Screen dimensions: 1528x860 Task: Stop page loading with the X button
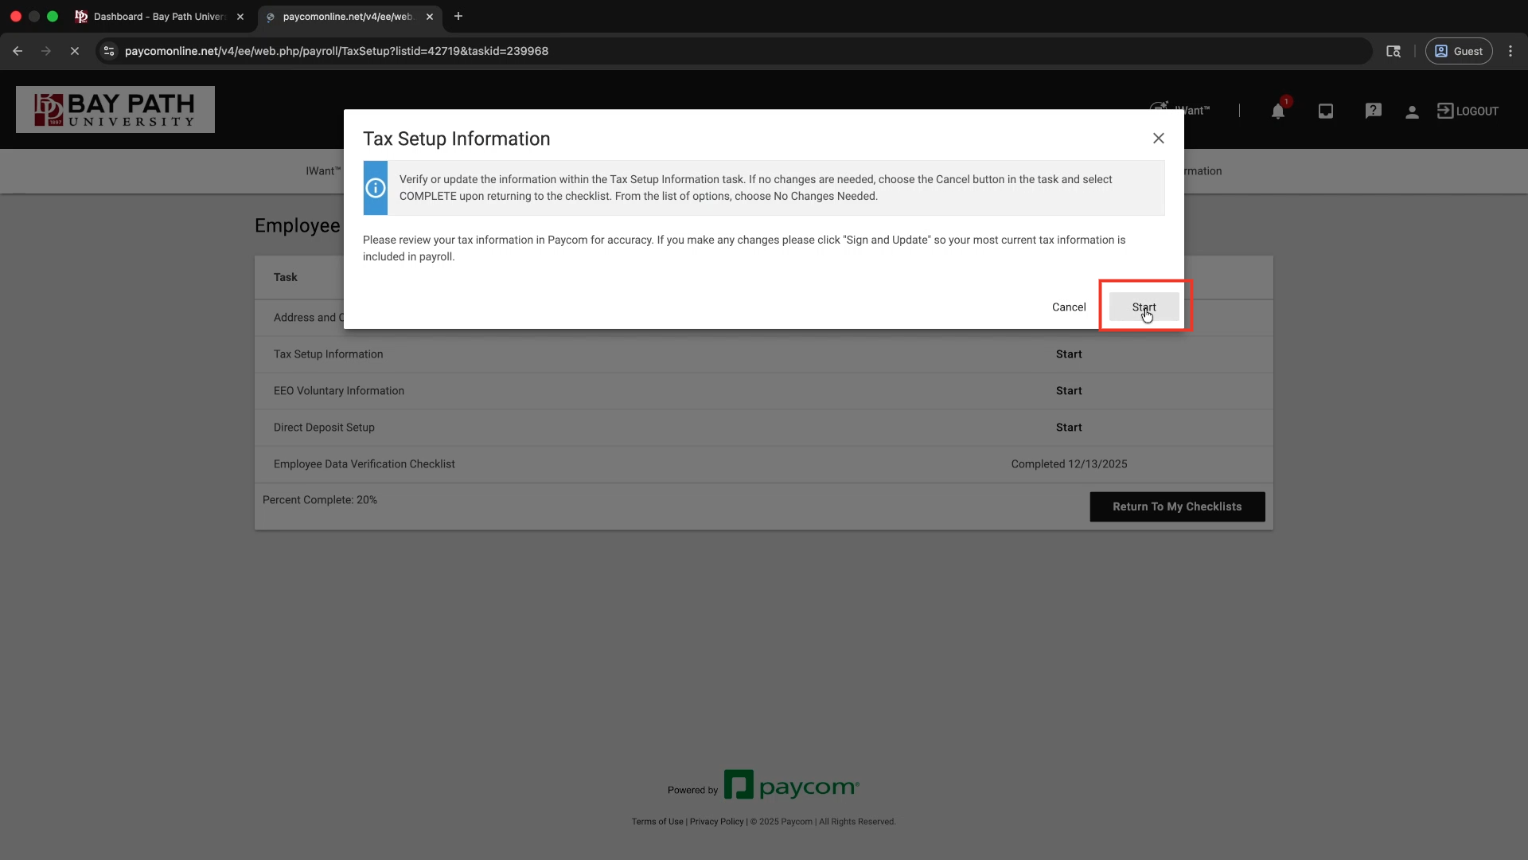tap(75, 51)
